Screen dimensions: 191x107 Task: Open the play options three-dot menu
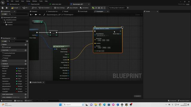pos(104,8)
